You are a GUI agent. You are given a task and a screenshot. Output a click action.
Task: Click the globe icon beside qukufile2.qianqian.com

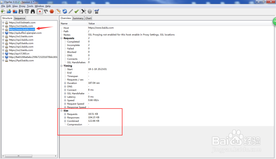coord(7,33)
